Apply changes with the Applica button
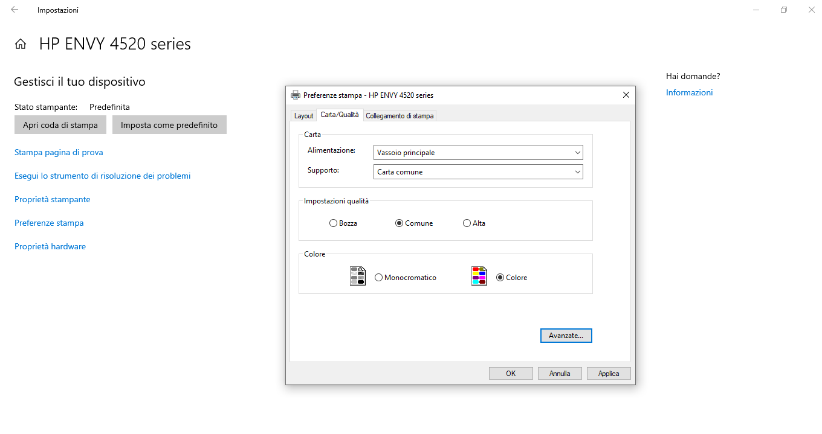This screenshot has height=434, width=822. 608,373
